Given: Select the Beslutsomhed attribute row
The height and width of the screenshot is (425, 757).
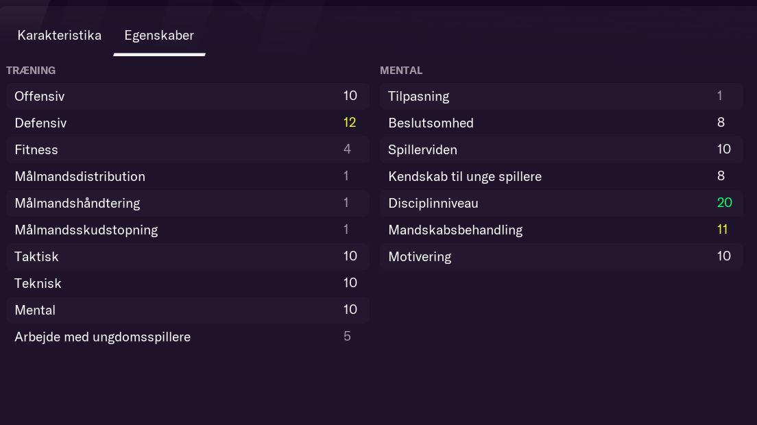Looking at the screenshot, I should [x=561, y=123].
